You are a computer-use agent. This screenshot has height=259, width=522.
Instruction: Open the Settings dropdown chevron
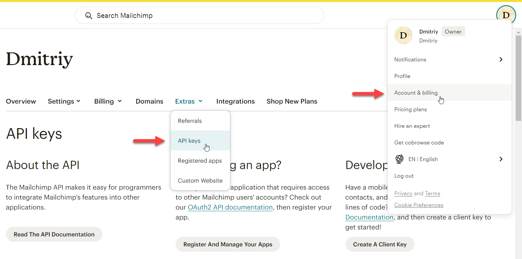(x=78, y=101)
